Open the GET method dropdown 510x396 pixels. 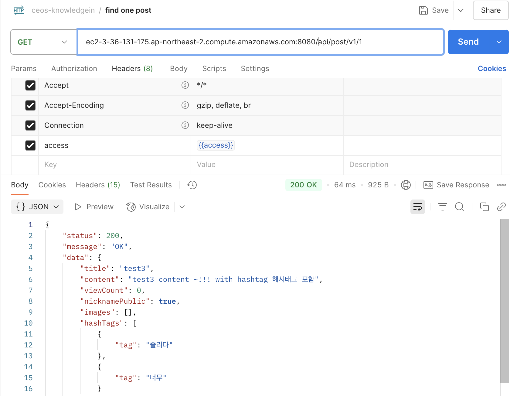[44, 42]
